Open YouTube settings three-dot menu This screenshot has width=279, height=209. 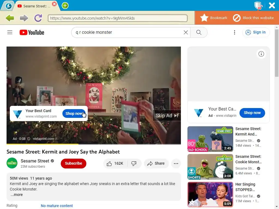tap(235, 32)
